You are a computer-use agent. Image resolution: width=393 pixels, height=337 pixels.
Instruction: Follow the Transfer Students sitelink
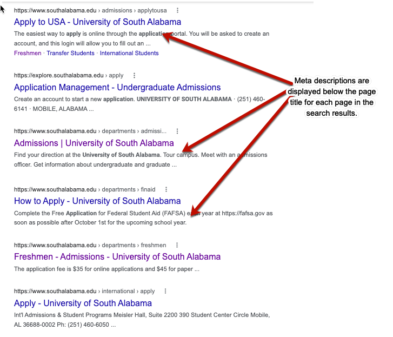pos(70,53)
